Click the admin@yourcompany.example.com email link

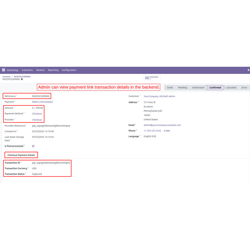coord(162,125)
